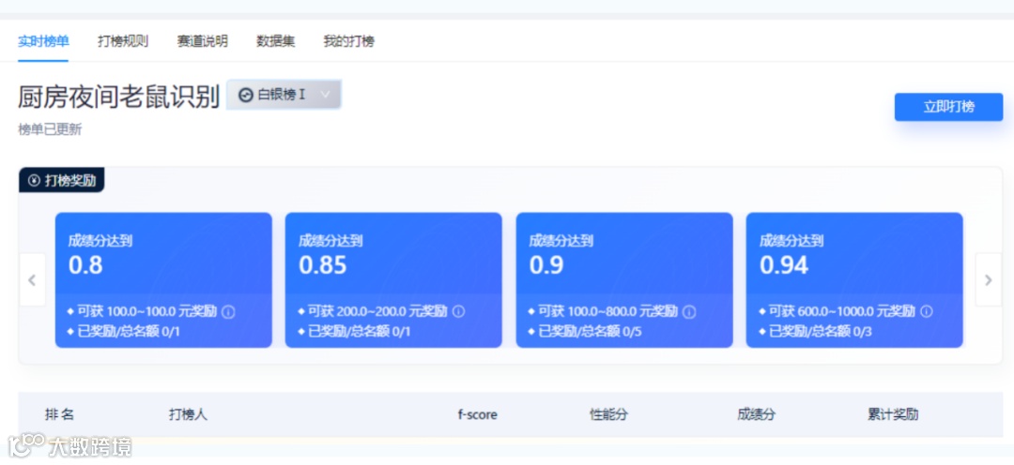Image resolution: width=1014 pixels, height=465 pixels.
Task: Click the left carousel arrow of rewards
Action: [32, 279]
